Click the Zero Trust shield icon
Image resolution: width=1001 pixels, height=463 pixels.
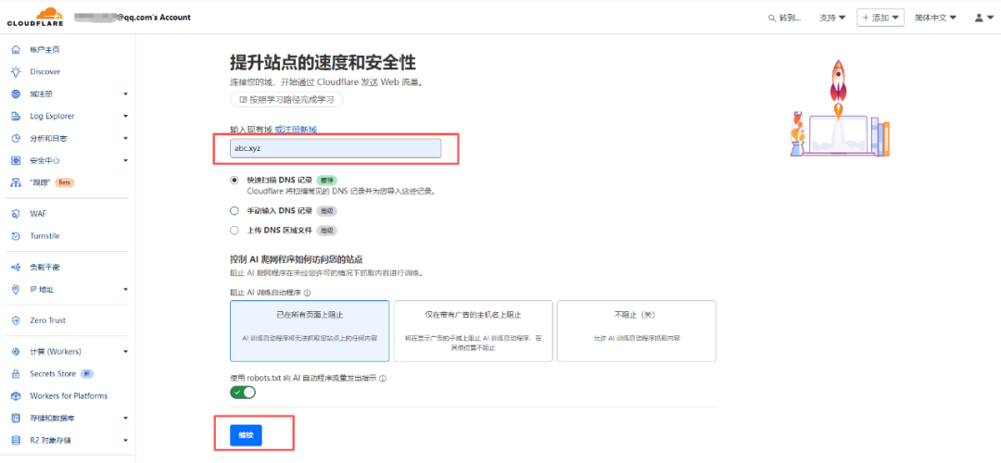pos(16,320)
